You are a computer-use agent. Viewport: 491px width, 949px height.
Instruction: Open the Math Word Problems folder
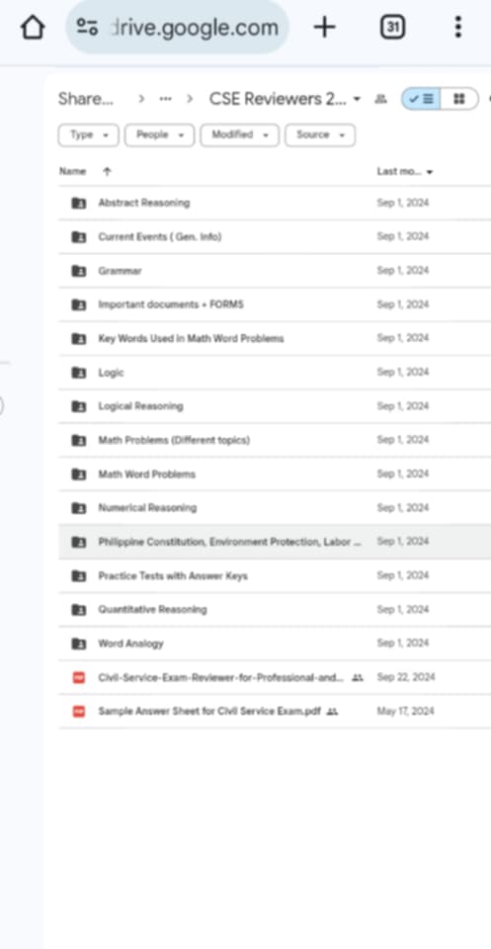click(147, 474)
